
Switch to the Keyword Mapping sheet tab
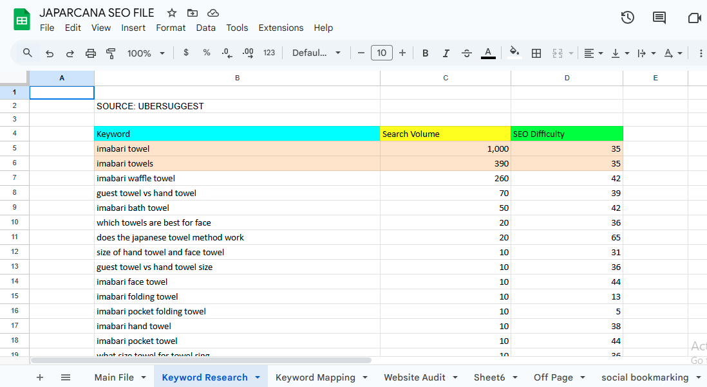pos(315,377)
